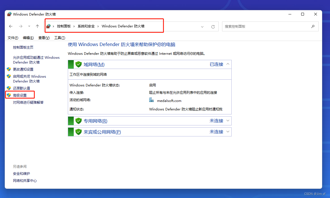Open 控制面板主页 link
This screenshot has width=330, height=198.
coord(23,47)
